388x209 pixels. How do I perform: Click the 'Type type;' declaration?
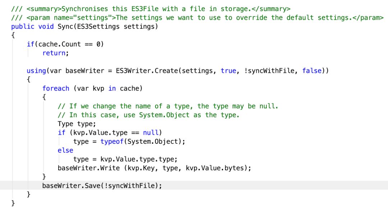77,124
